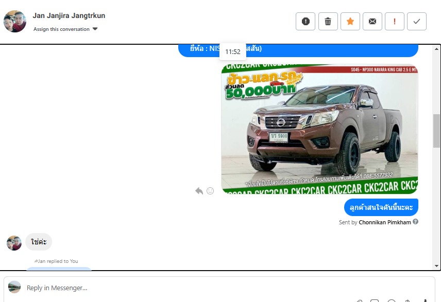Open Jan Janjira's profile picture in header
Screen dimensions: 441x302
[x=15, y=21]
